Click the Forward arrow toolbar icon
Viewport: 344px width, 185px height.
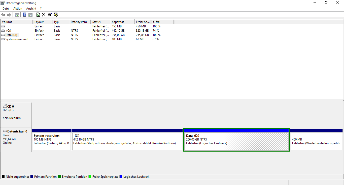[9, 15]
